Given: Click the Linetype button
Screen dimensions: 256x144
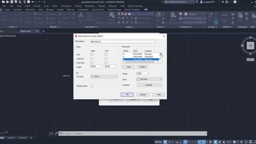Looking at the screenshot, I should click(x=149, y=85).
